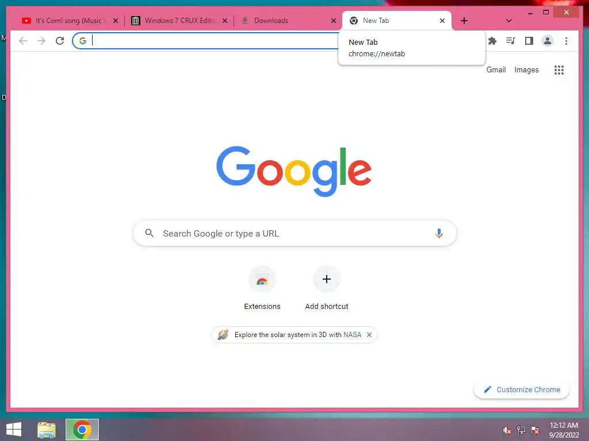Open the profile avatar menu
This screenshot has height=441, width=589.
(x=548, y=41)
